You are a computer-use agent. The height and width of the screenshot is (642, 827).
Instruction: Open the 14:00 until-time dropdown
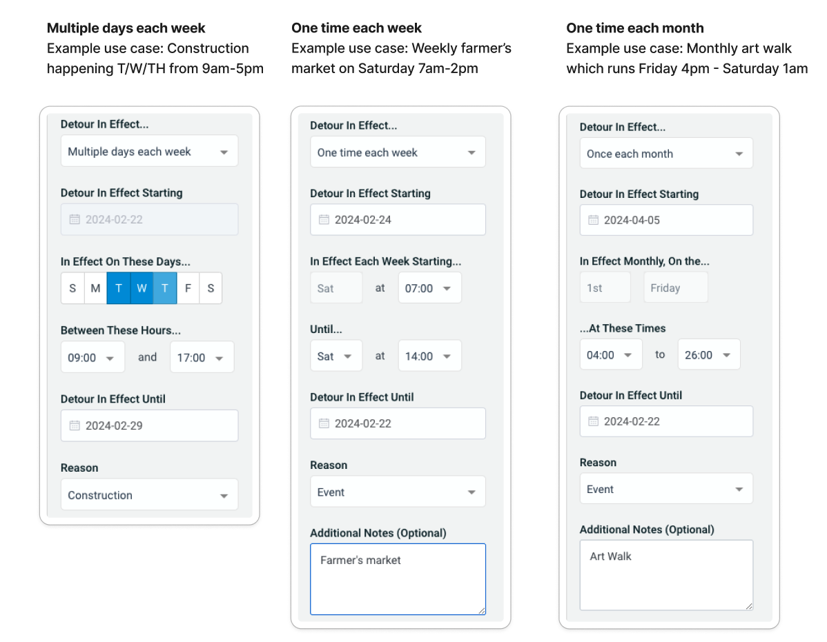click(x=429, y=357)
